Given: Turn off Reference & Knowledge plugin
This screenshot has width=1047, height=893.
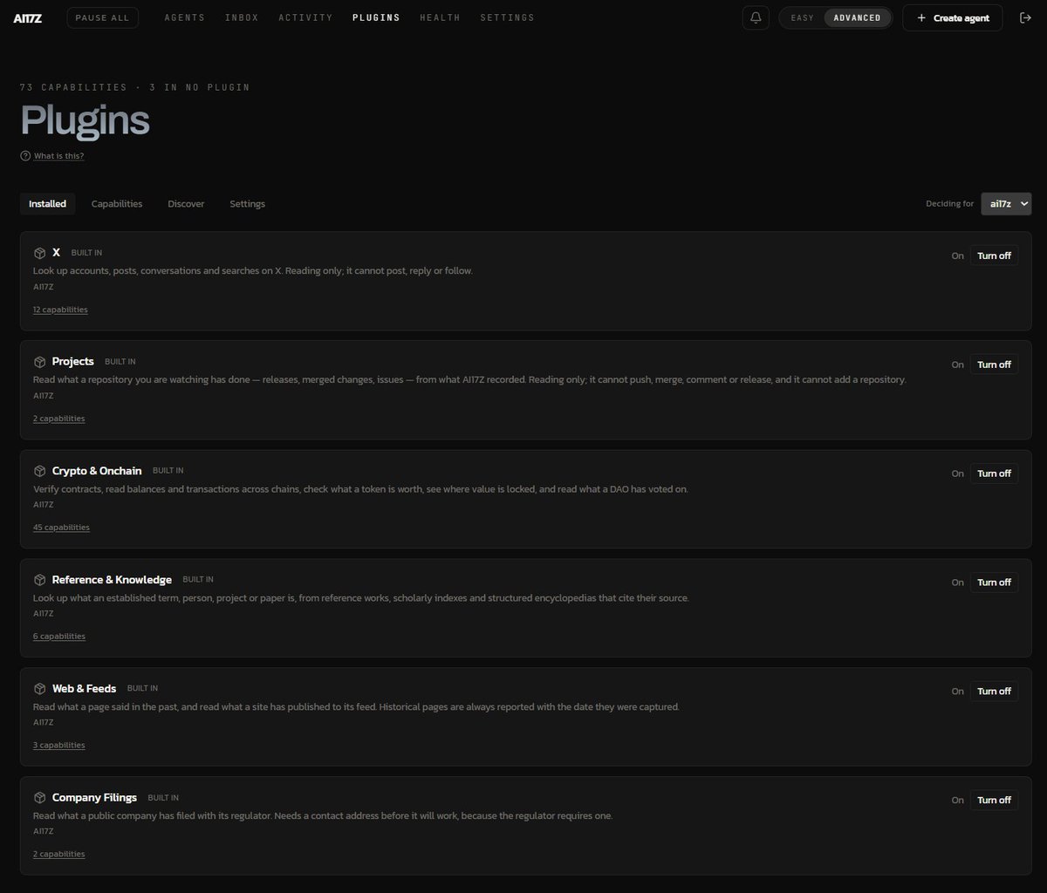Looking at the screenshot, I should pyautogui.click(x=994, y=583).
